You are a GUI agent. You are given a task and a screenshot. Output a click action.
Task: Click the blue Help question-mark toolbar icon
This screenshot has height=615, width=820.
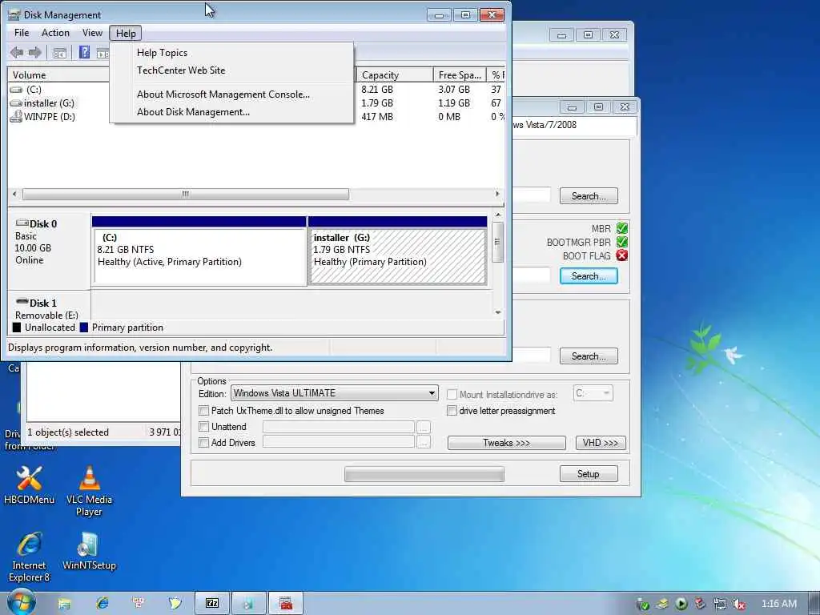(84, 52)
